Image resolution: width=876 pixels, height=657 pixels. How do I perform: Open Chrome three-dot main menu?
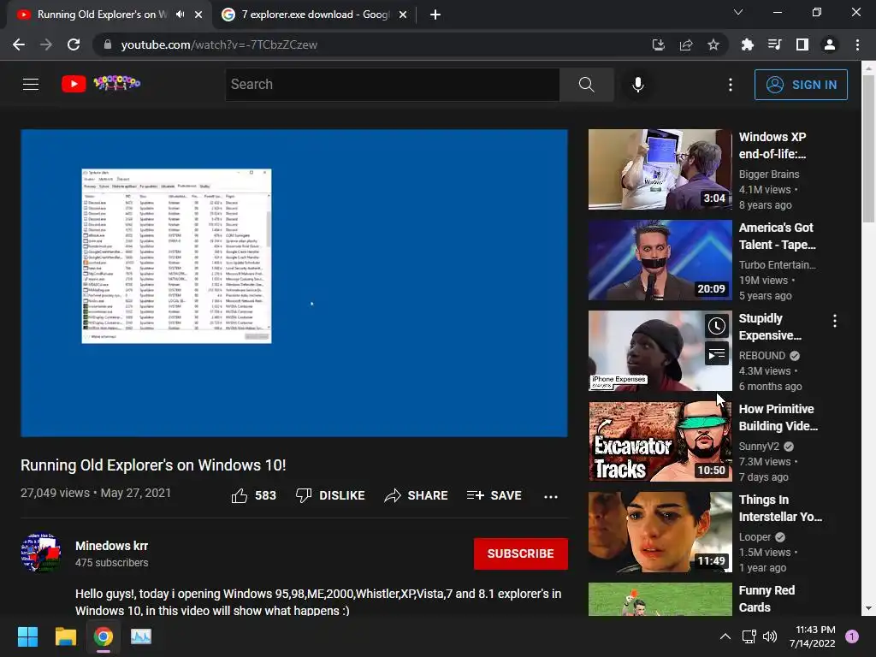click(x=857, y=44)
